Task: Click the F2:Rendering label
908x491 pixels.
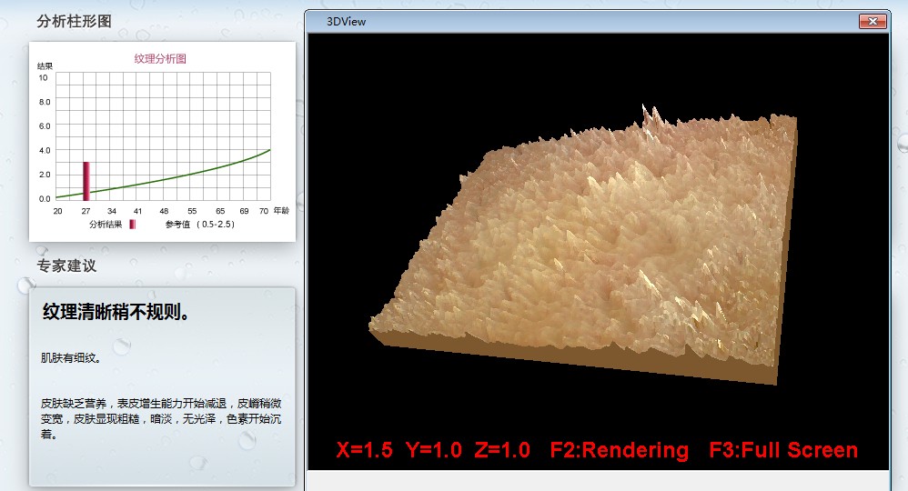Action: (x=619, y=450)
